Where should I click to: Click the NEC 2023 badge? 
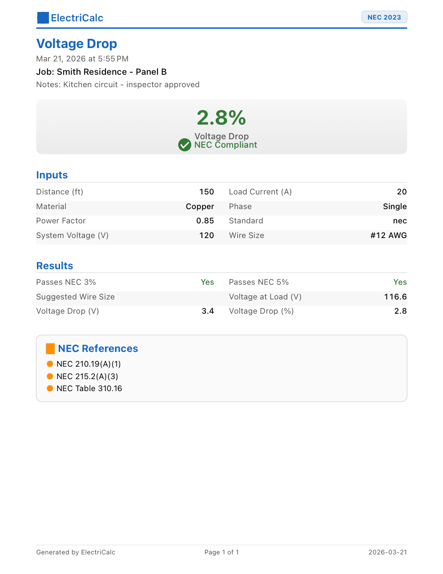tap(384, 17)
